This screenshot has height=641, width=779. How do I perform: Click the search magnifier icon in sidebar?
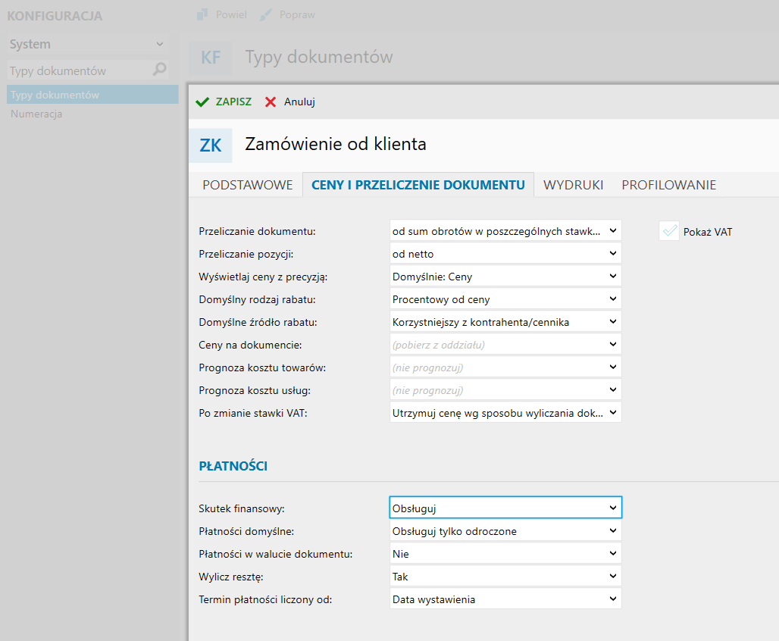159,70
